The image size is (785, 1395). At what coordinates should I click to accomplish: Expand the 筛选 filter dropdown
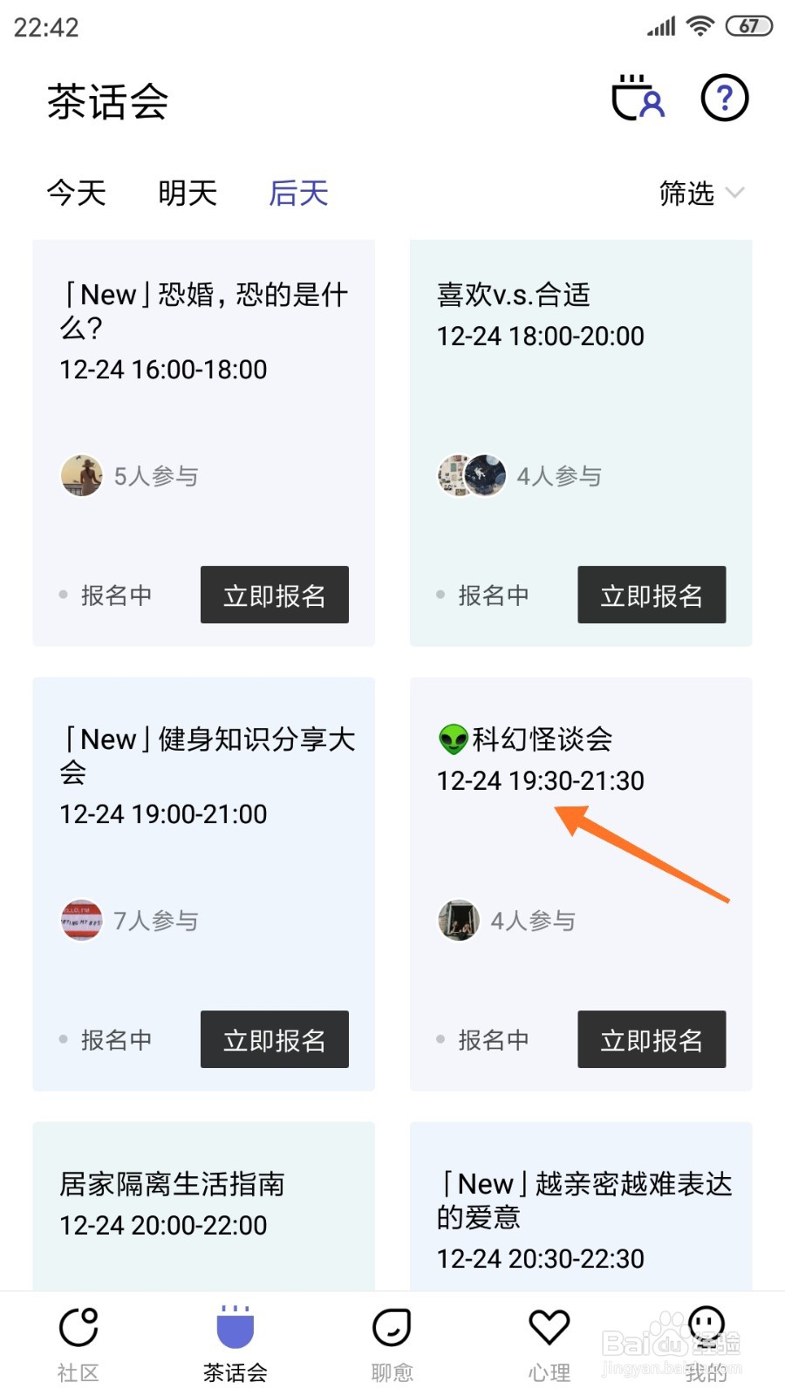pyautogui.click(x=701, y=193)
